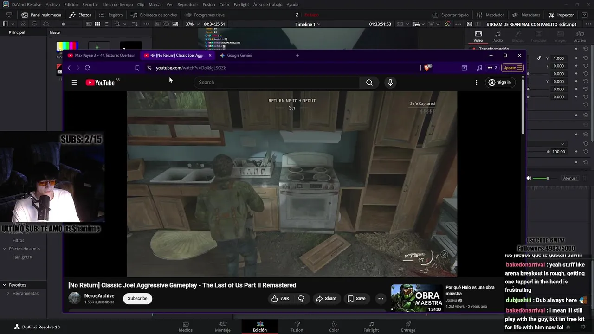Open the browser music note playlist icon
The image size is (594, 334).
[479, 68]
